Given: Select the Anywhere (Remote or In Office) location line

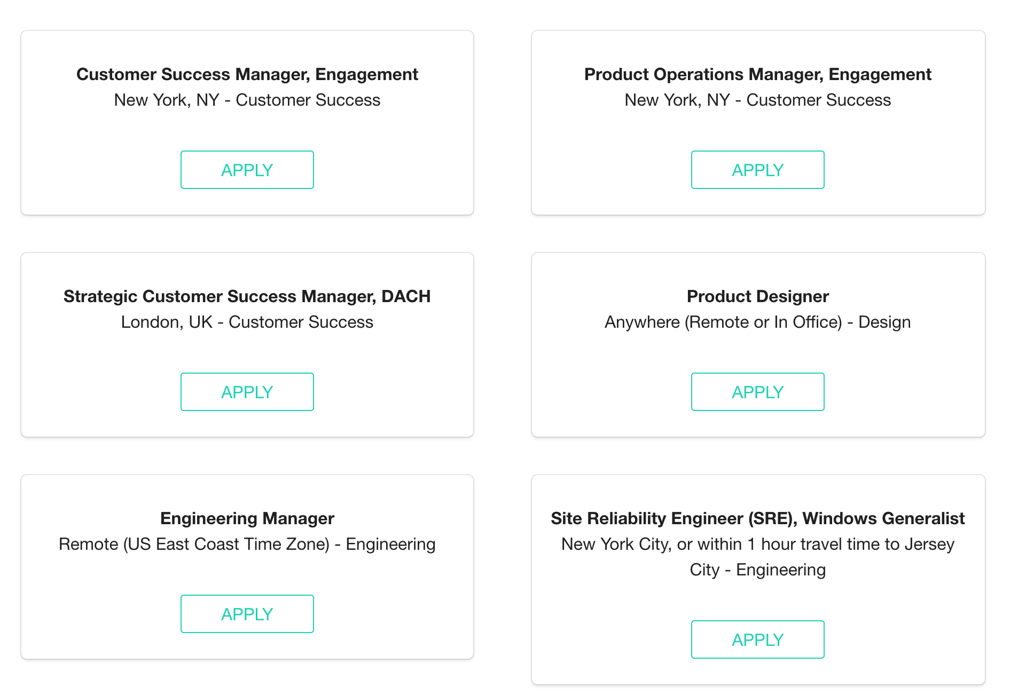Looking at the screenshot, I should pos(757,322).
